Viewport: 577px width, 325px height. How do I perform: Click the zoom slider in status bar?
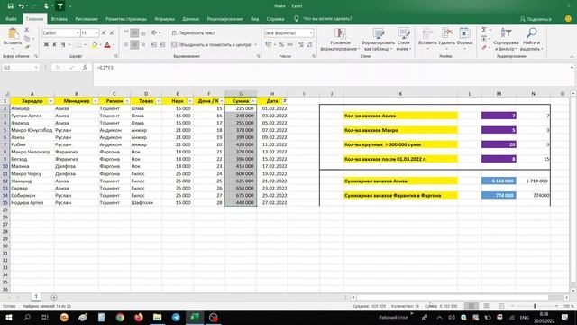tap(535, 306)
